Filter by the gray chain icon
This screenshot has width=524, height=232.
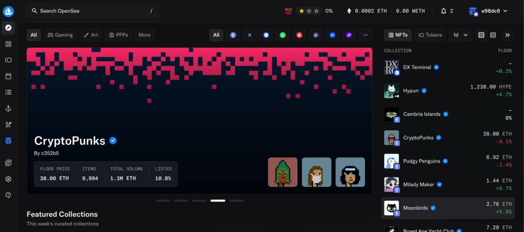316,35
